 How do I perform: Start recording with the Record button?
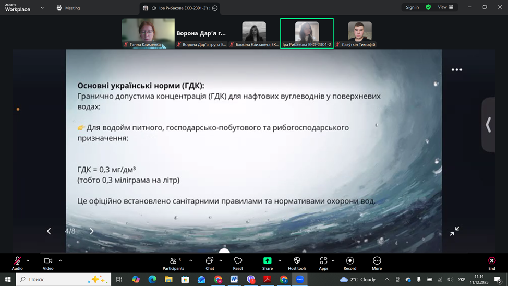coord(350,263)
